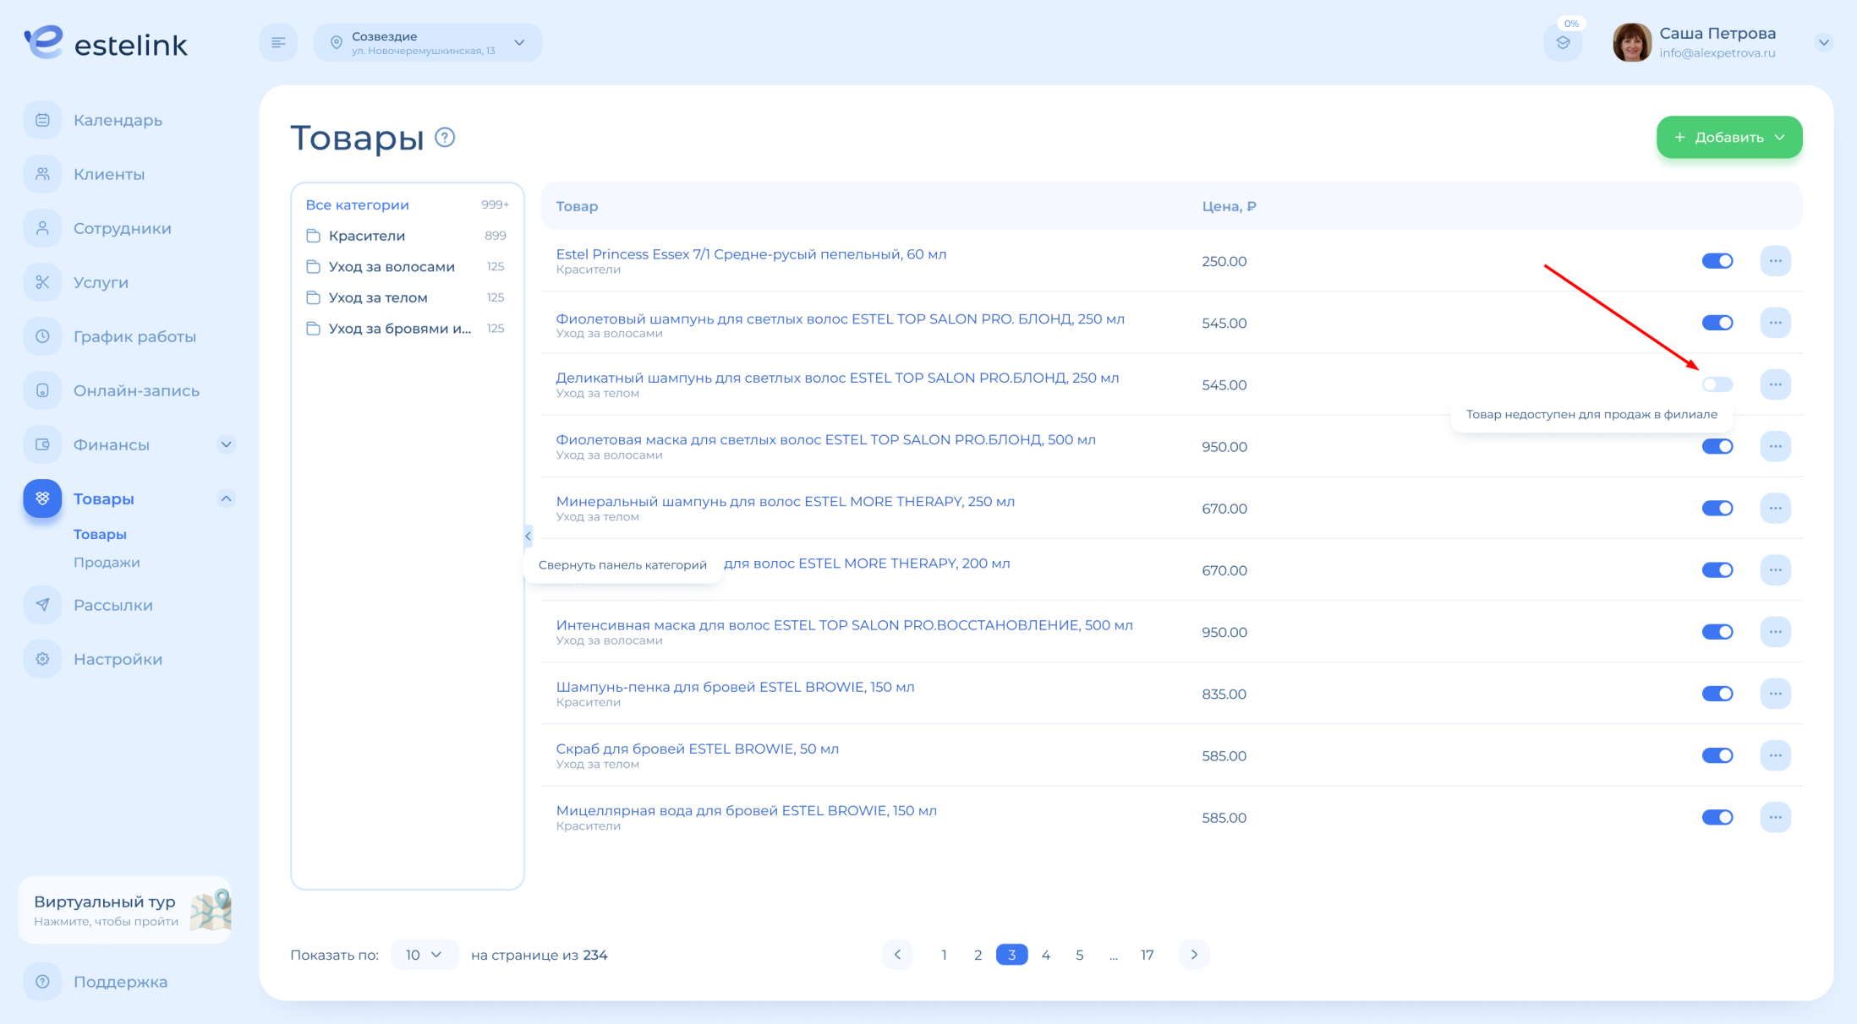
Task: Collapse the categories panel arrow
Action: (x=528, y=536)
